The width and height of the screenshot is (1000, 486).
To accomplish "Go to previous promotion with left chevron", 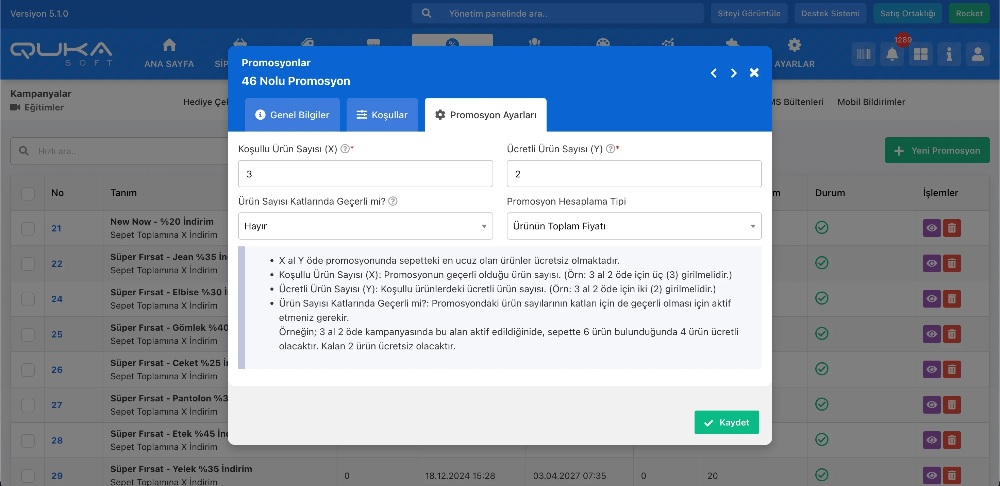I will [x=714, y=73].
